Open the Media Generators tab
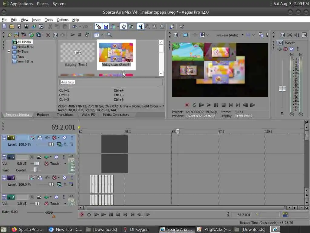This screenshot has height=233, width=310. (x=116, y=115)
